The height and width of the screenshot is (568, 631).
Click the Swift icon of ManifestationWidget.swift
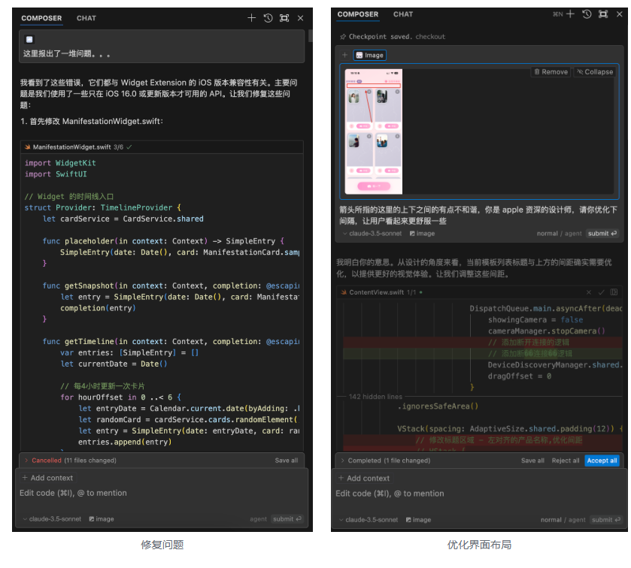[x=27, y=147]
